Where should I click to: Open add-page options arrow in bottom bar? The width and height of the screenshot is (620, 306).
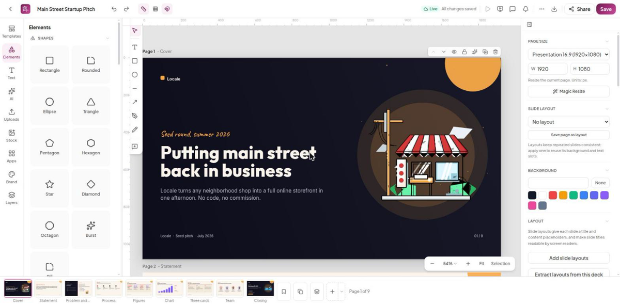pyautogui.click(x=342, y=292)
